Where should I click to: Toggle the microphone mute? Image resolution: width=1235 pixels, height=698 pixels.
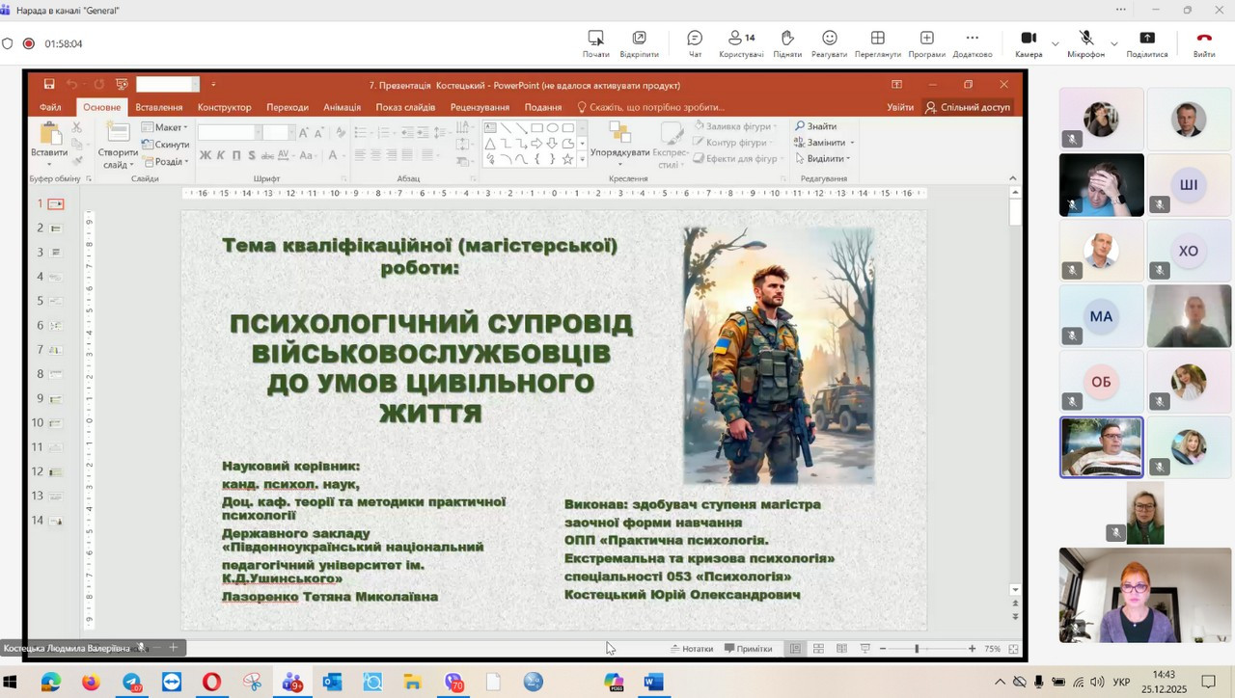(1085, 42)
